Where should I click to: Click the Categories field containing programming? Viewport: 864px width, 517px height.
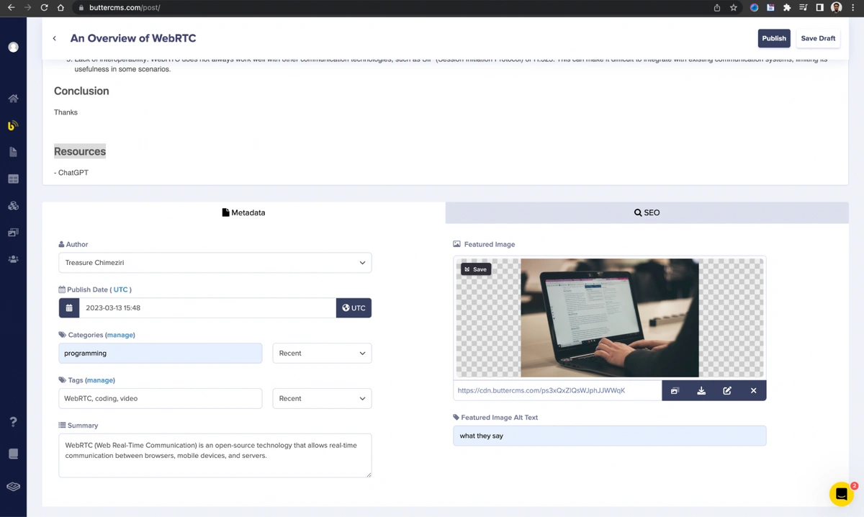tap(161, 354)
